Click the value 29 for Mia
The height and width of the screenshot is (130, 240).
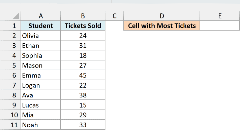tap(83, 115)
